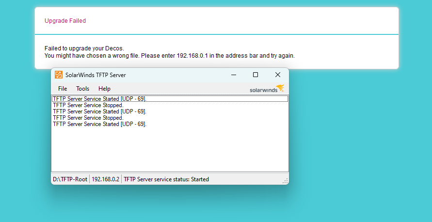Screen dimensions: 432x222
Task: Select the fourth log line 'TFTP Server Service Stopped.'
Action: point(88,118)
